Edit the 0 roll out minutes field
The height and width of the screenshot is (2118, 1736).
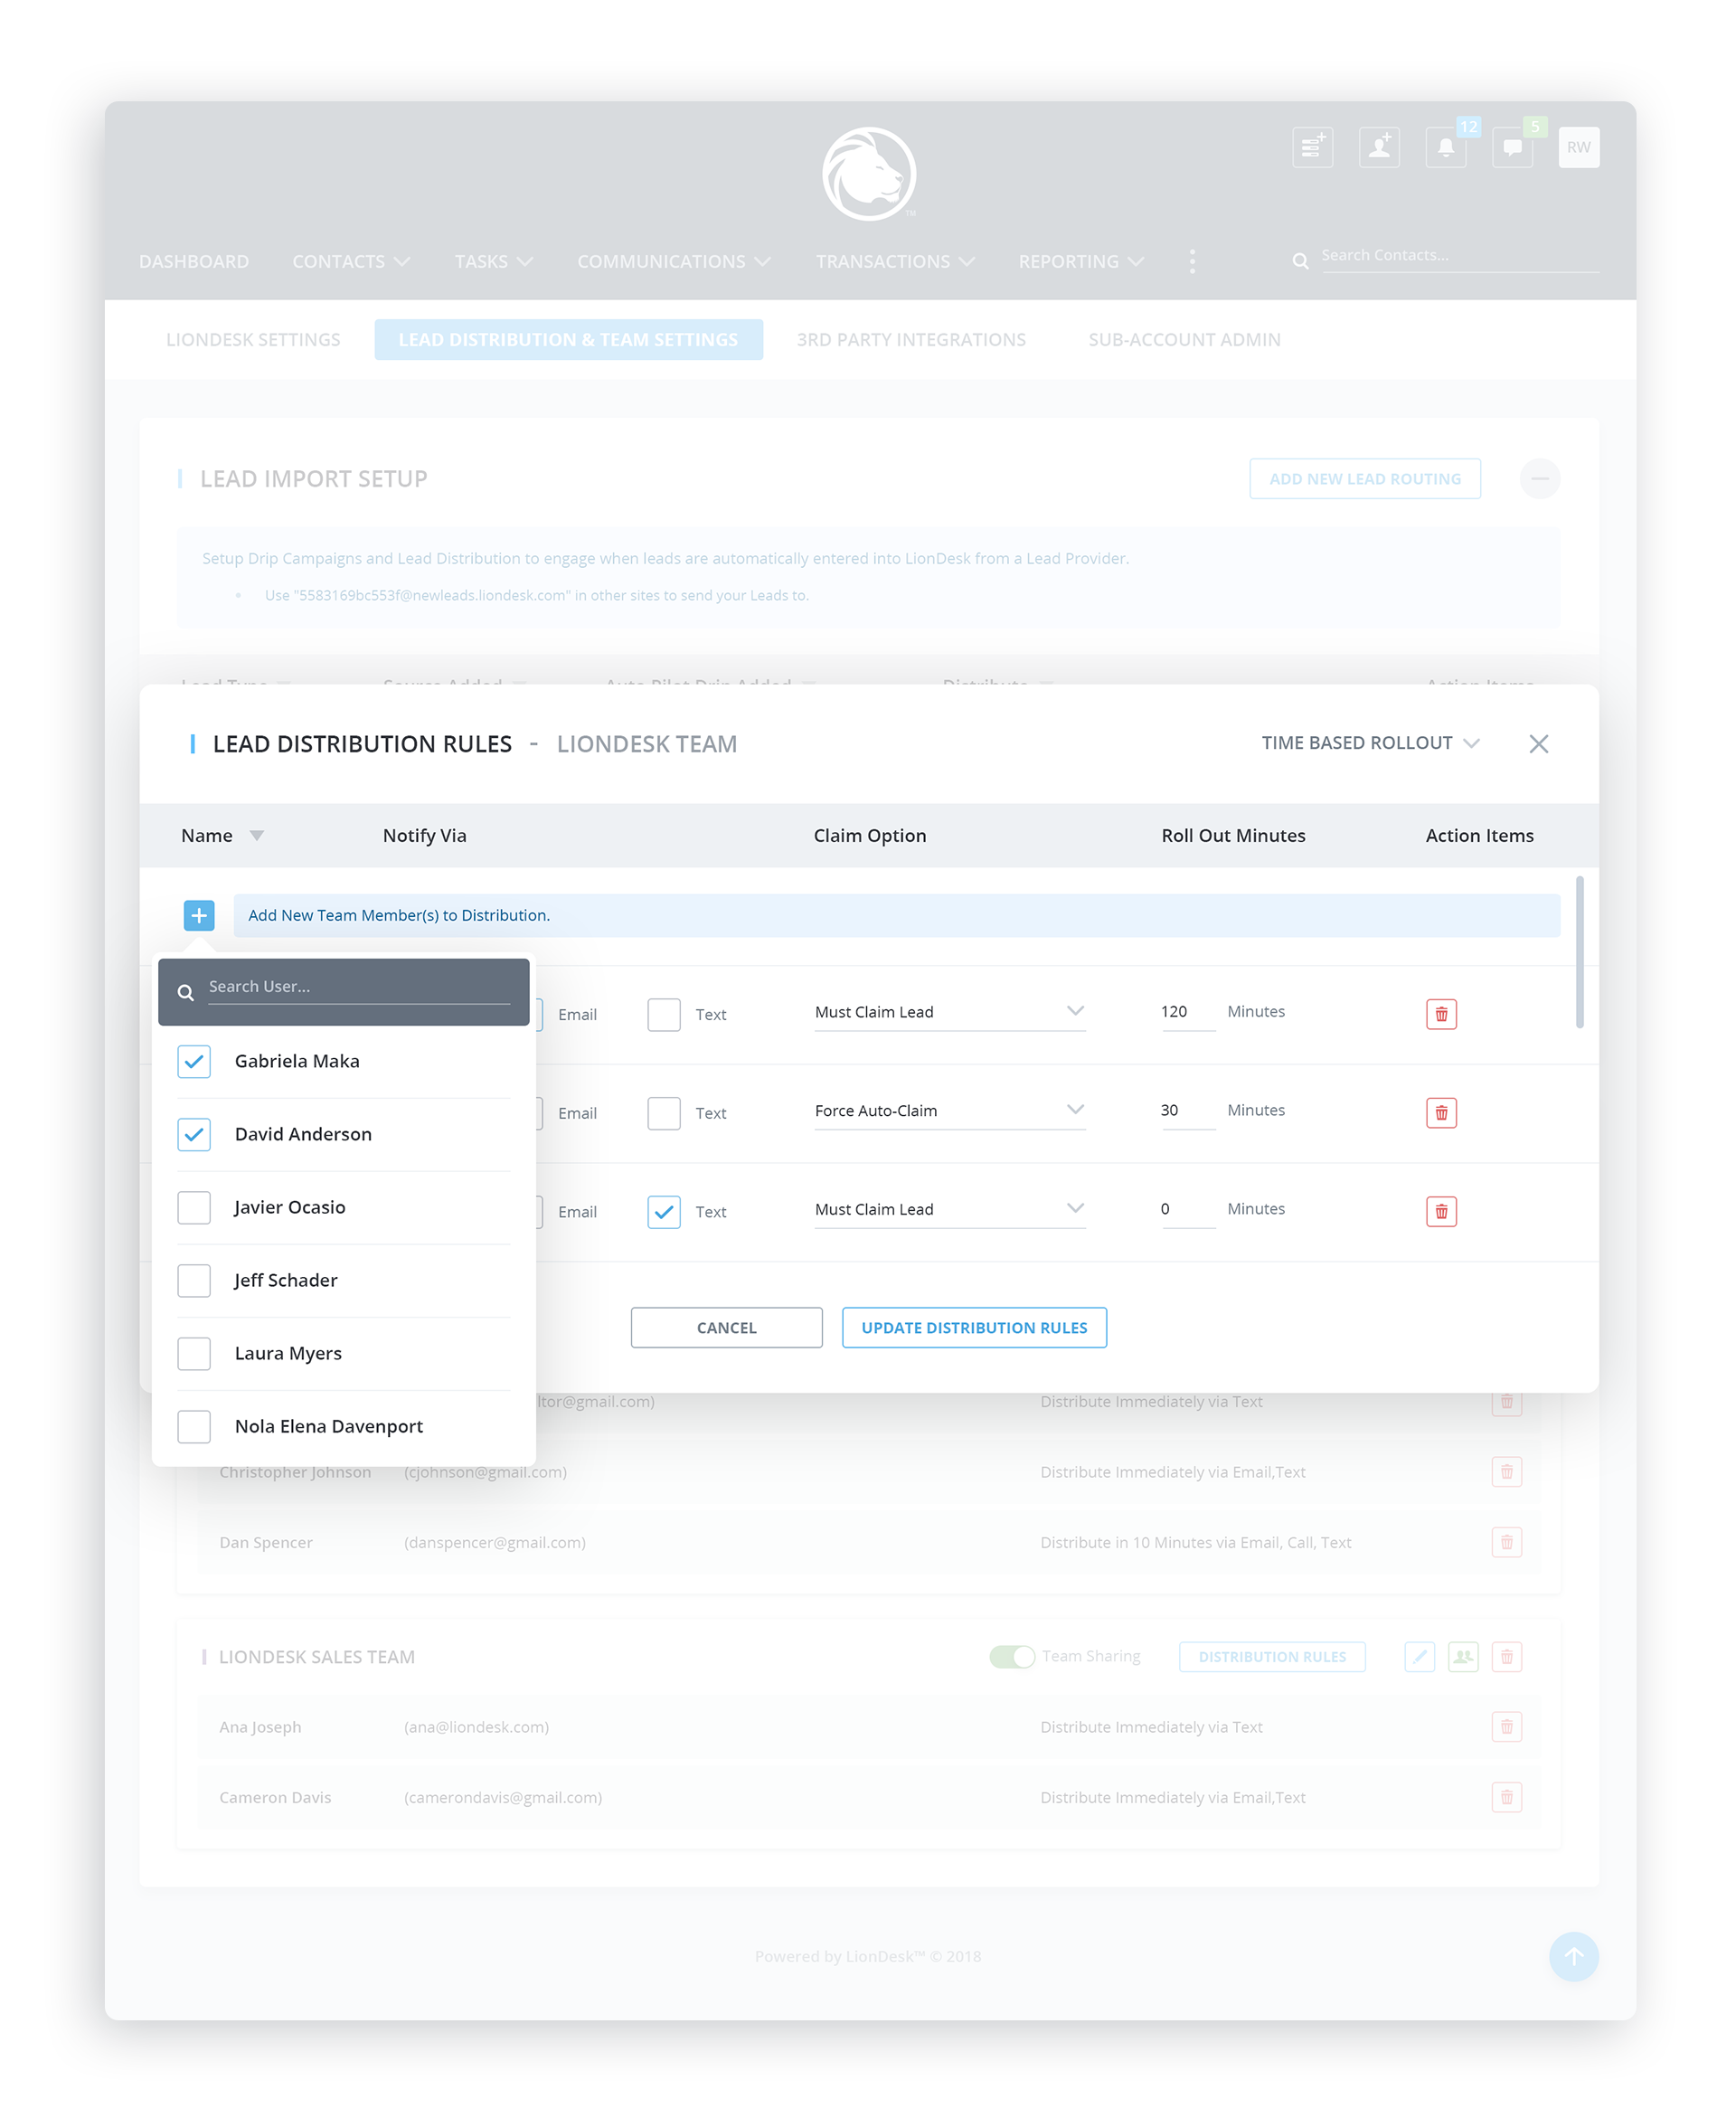coord(1187,1209)
